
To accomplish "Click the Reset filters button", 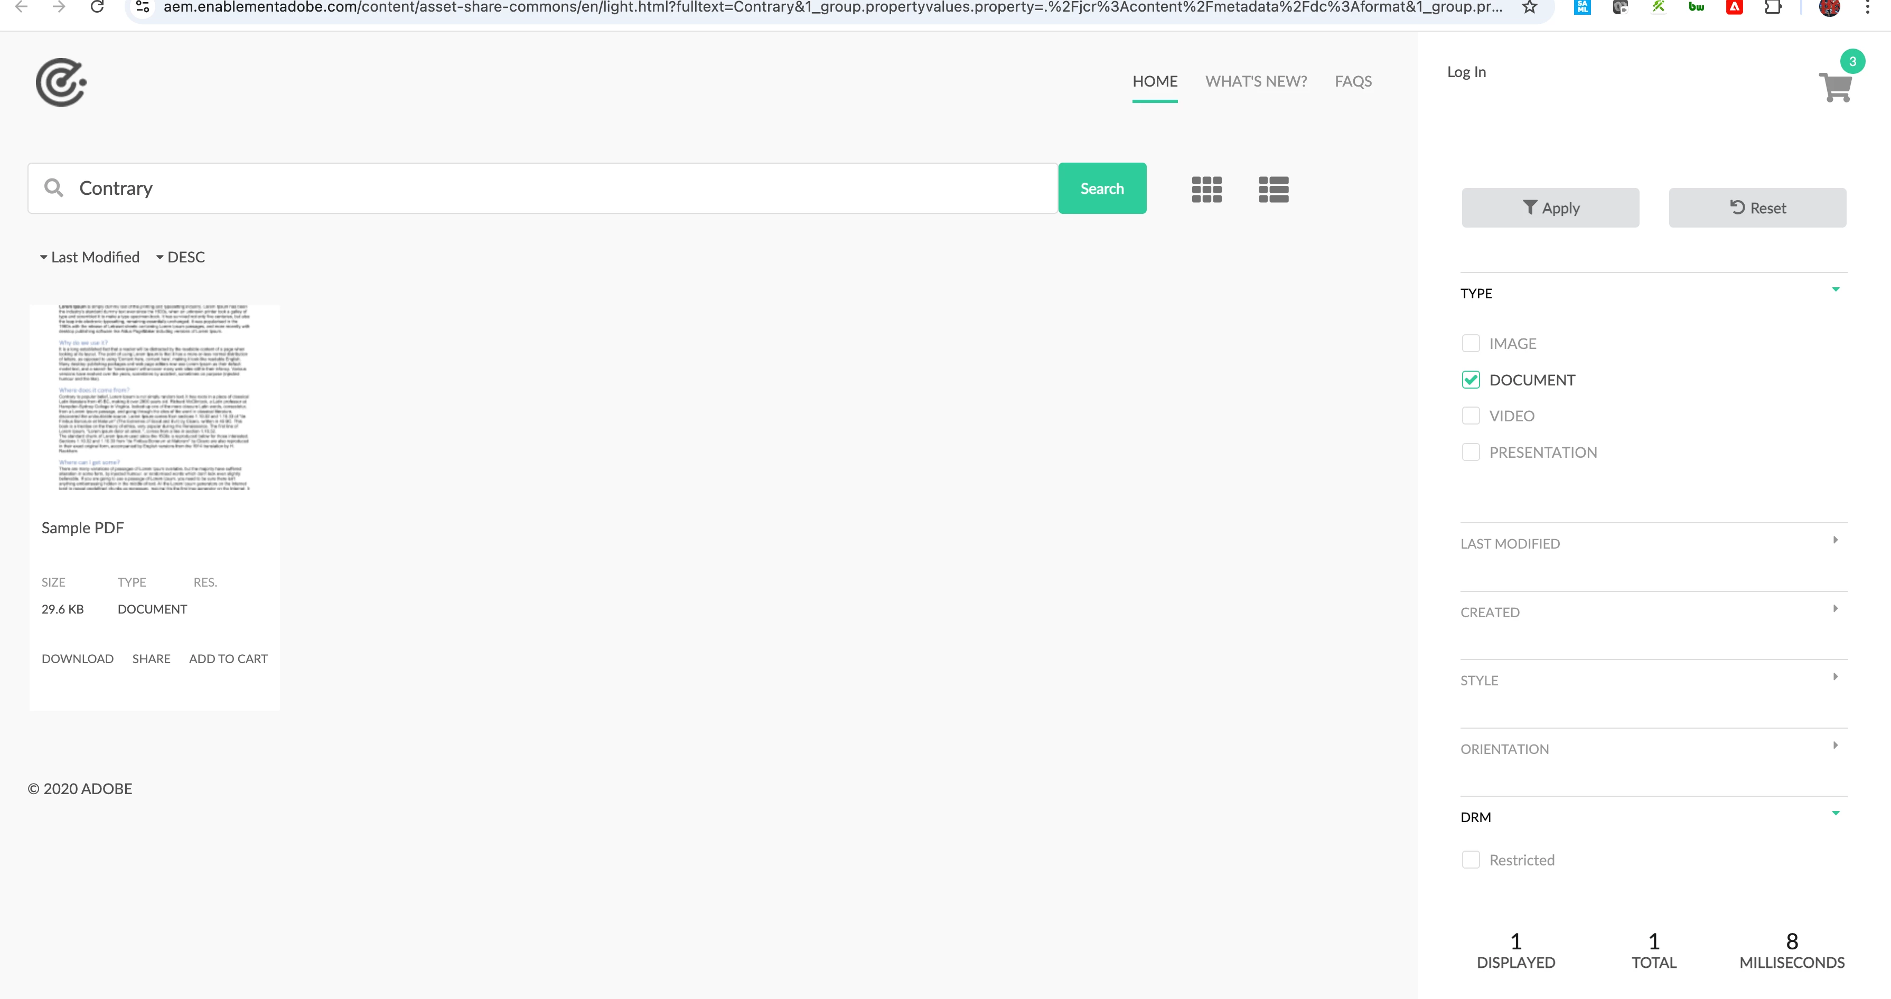I will (x=1757, y=208).
